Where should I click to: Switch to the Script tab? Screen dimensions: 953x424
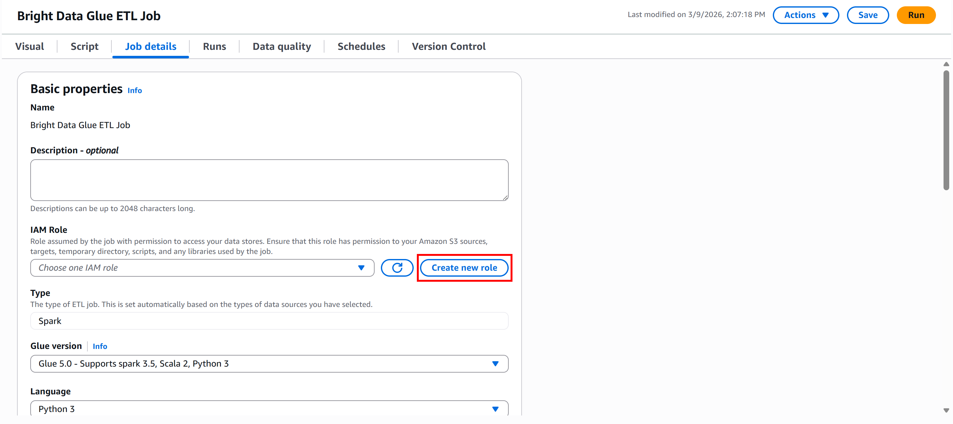tap(84, 46)
